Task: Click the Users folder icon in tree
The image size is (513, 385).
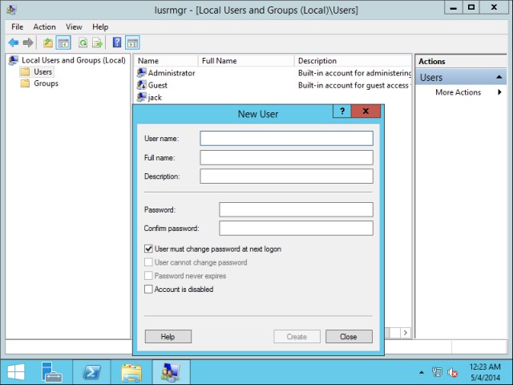Action: pos(25,71)
